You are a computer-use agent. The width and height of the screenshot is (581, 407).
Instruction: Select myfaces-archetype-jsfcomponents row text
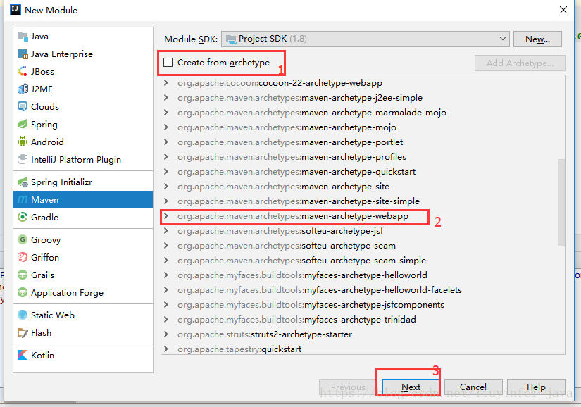tap(311, 305)
